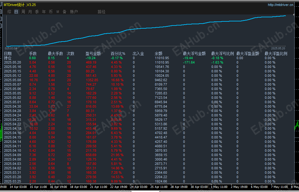Click the 最大浮亏金额 column header

pos(194,54)
